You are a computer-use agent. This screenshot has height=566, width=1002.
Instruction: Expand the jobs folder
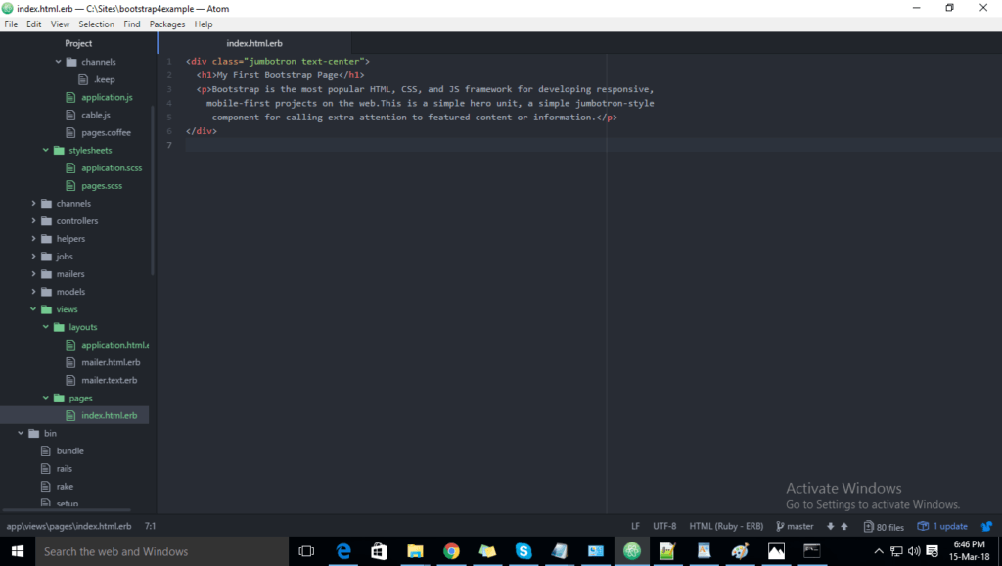(x=33, y=257)
